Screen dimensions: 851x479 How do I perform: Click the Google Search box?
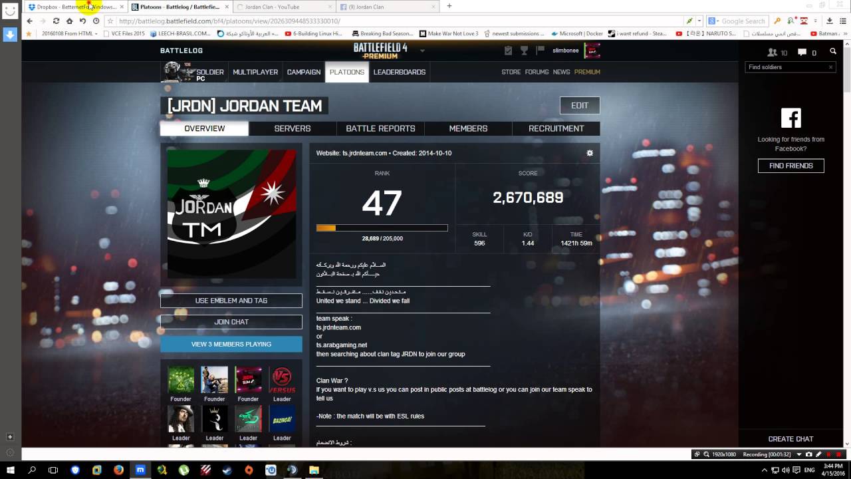tap(737, 21)
